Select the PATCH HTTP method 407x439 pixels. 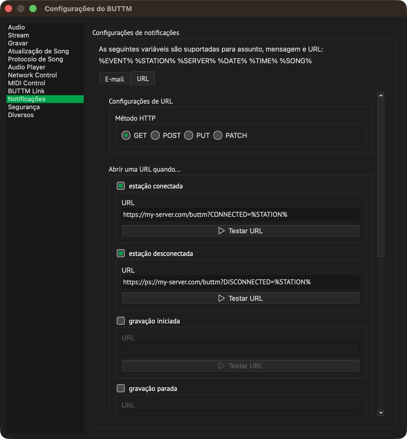tap(218, 135)
